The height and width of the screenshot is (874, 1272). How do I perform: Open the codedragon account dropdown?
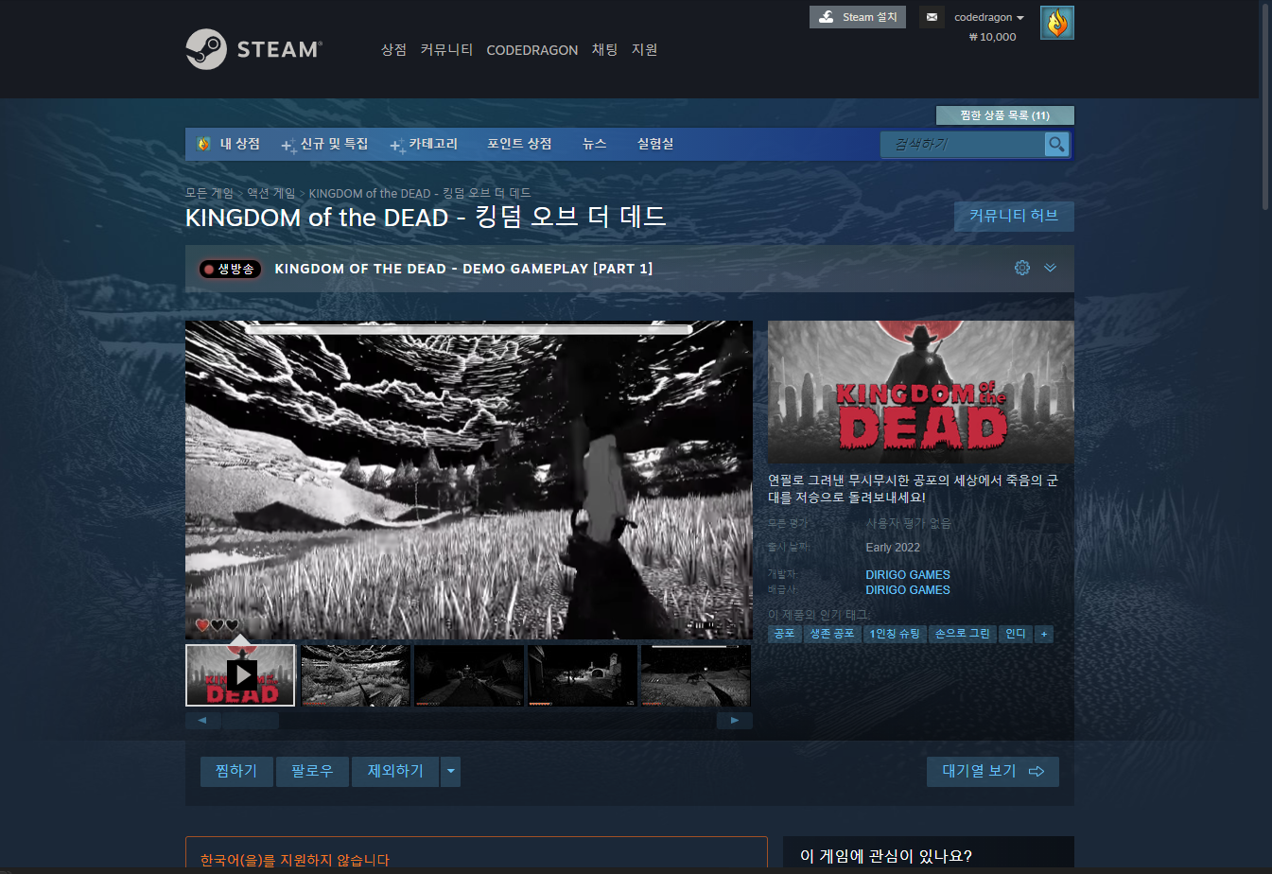coord(989,17)
